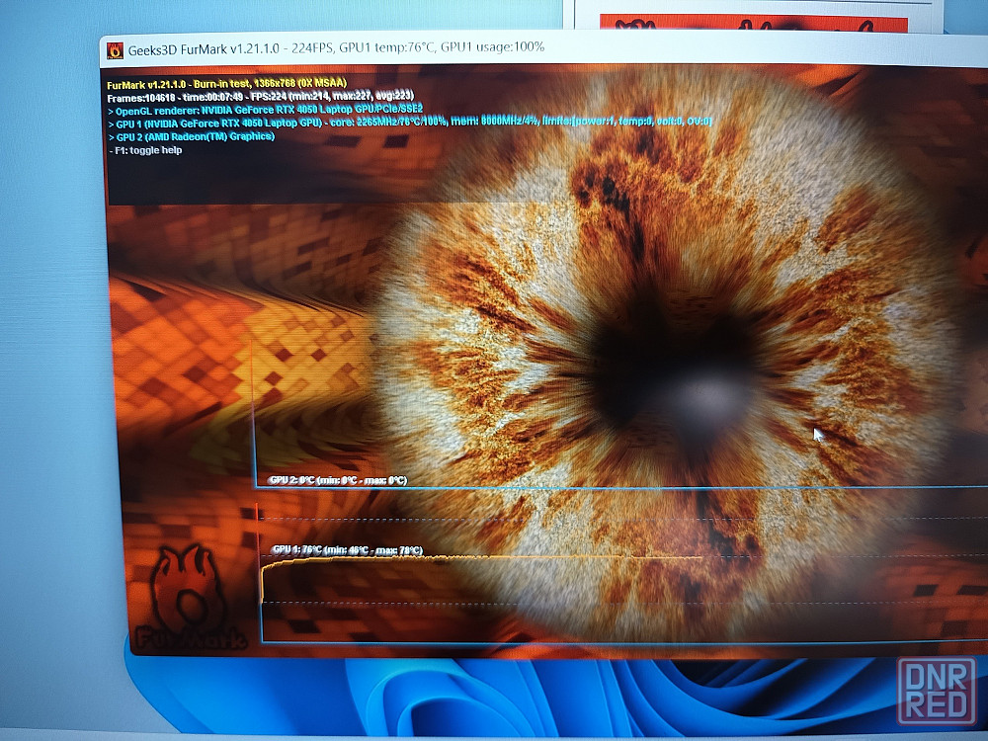Click the orange GPU 1 temperature curve
This screenshot has width=988, height=741.
point(481,559)
